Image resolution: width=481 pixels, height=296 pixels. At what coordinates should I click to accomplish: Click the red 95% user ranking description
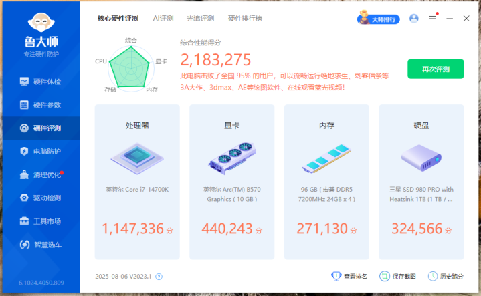click(x=284, y=82)
